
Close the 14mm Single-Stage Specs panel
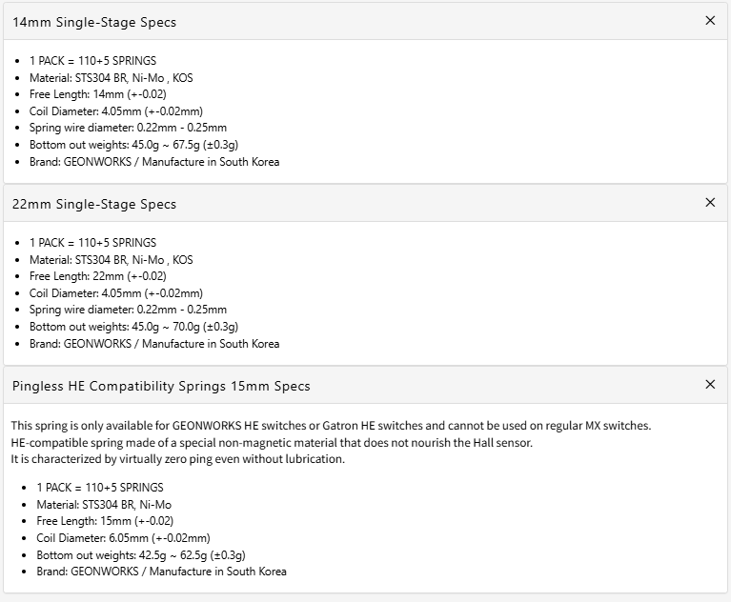(710, 21)
